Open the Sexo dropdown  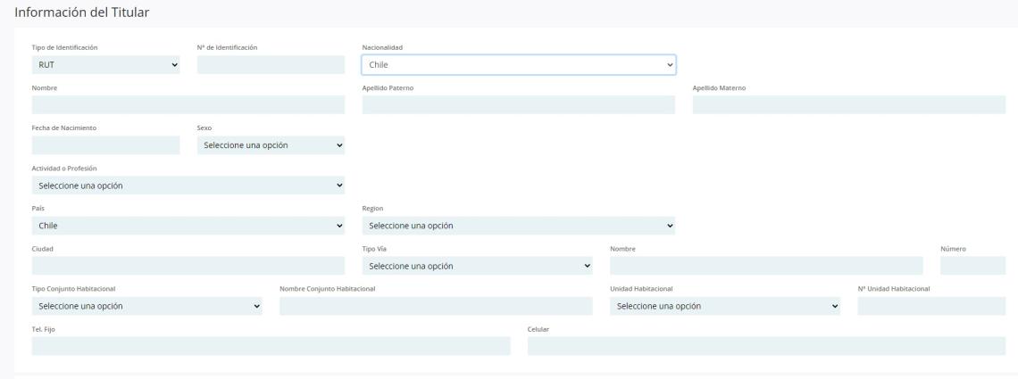click(271, 145)
